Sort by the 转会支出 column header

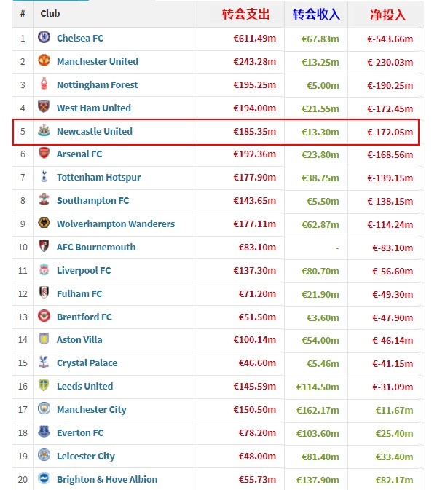click(x=245, y=15)
